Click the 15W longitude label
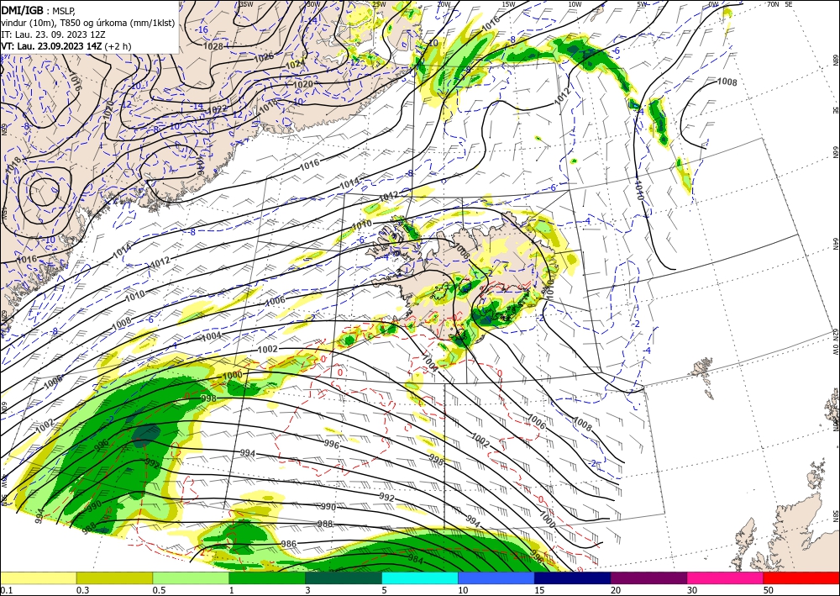 [509, 4]
